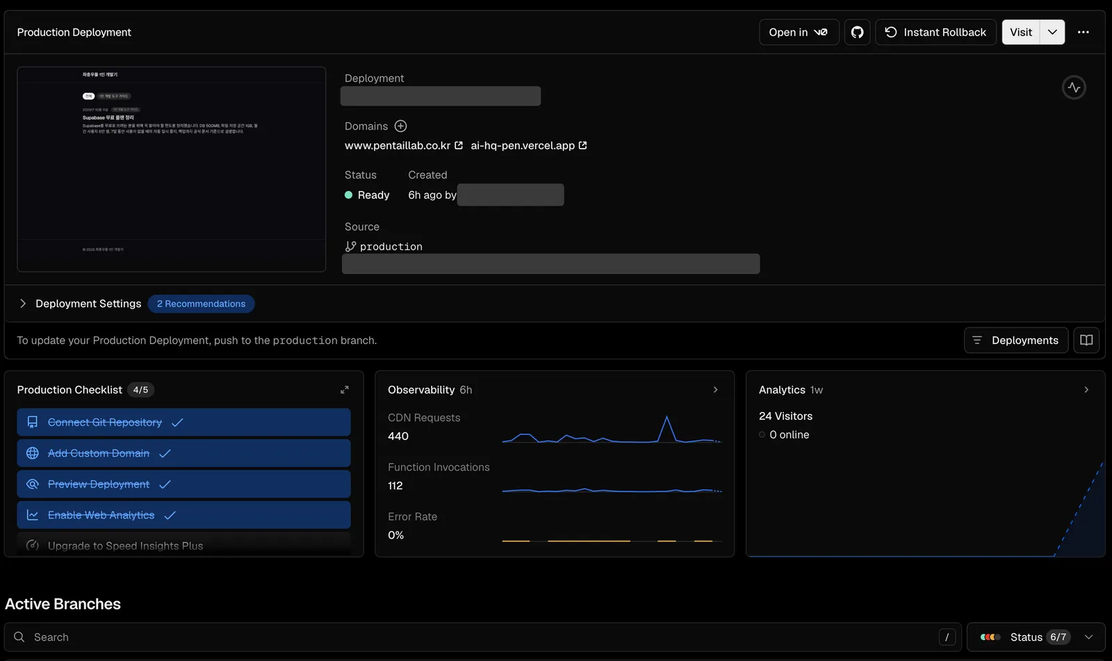Click the production branch source
The image size is (1112, 661).
(384, 246)
